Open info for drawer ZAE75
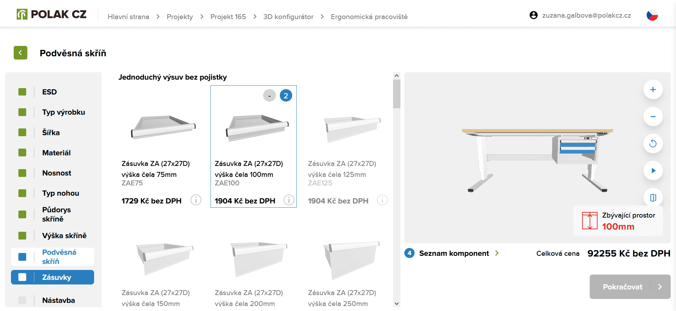The height and width of the screenshot is (311, 676). pyautogui.click(x=196, y=200)
